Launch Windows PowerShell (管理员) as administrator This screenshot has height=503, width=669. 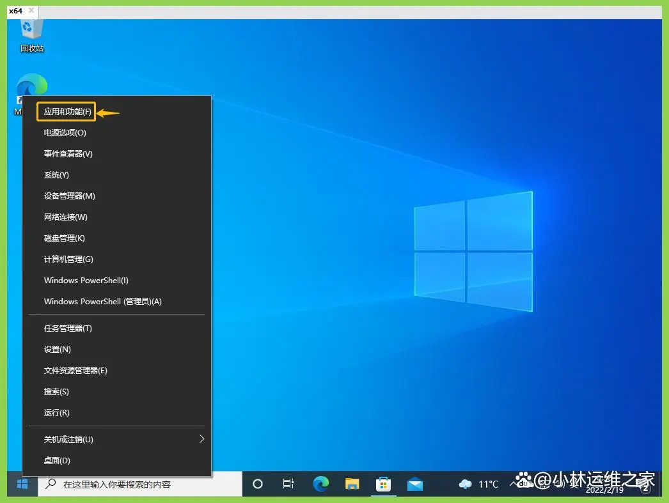(116, 302)
